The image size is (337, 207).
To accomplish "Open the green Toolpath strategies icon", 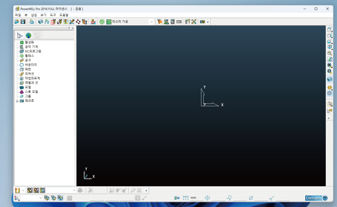I will click(102, 22).
